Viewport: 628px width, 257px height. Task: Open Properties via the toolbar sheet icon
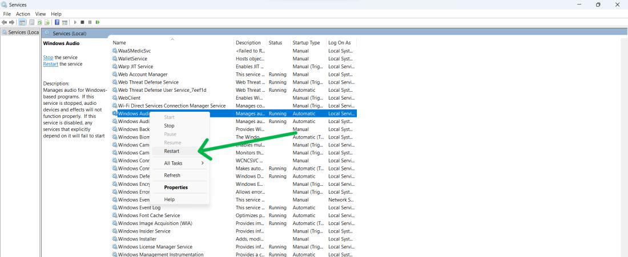coord(31,22)
